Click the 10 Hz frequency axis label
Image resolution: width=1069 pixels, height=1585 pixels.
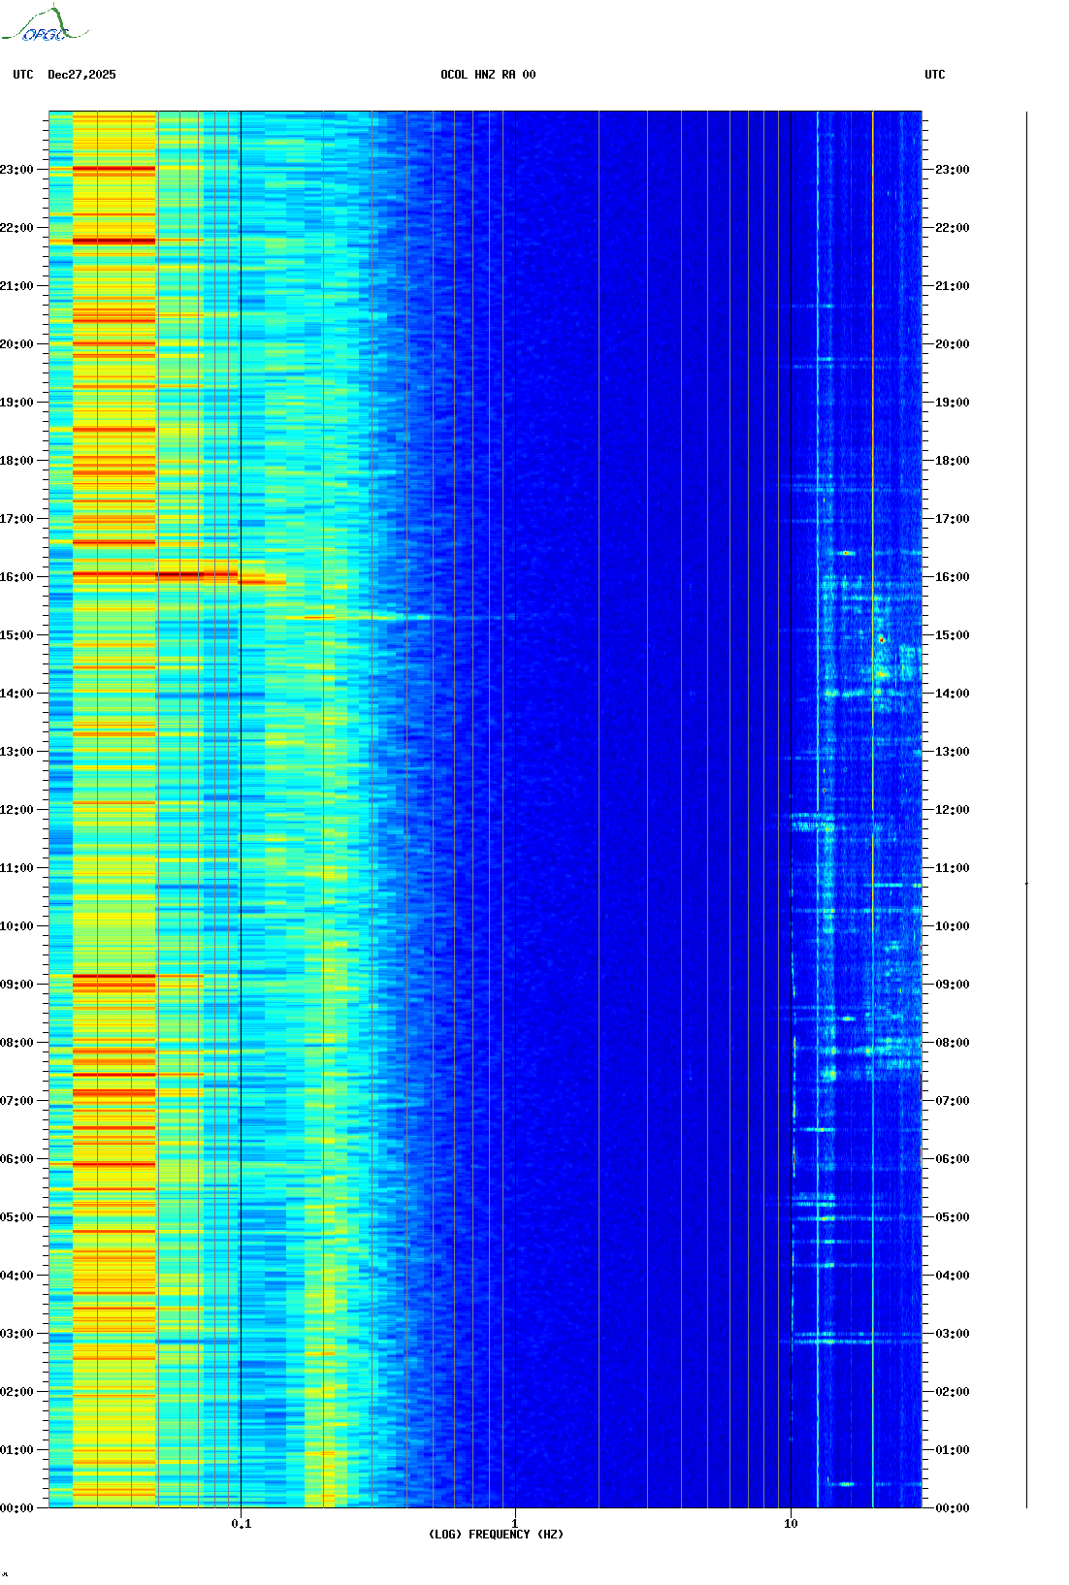click(791, 1523)
